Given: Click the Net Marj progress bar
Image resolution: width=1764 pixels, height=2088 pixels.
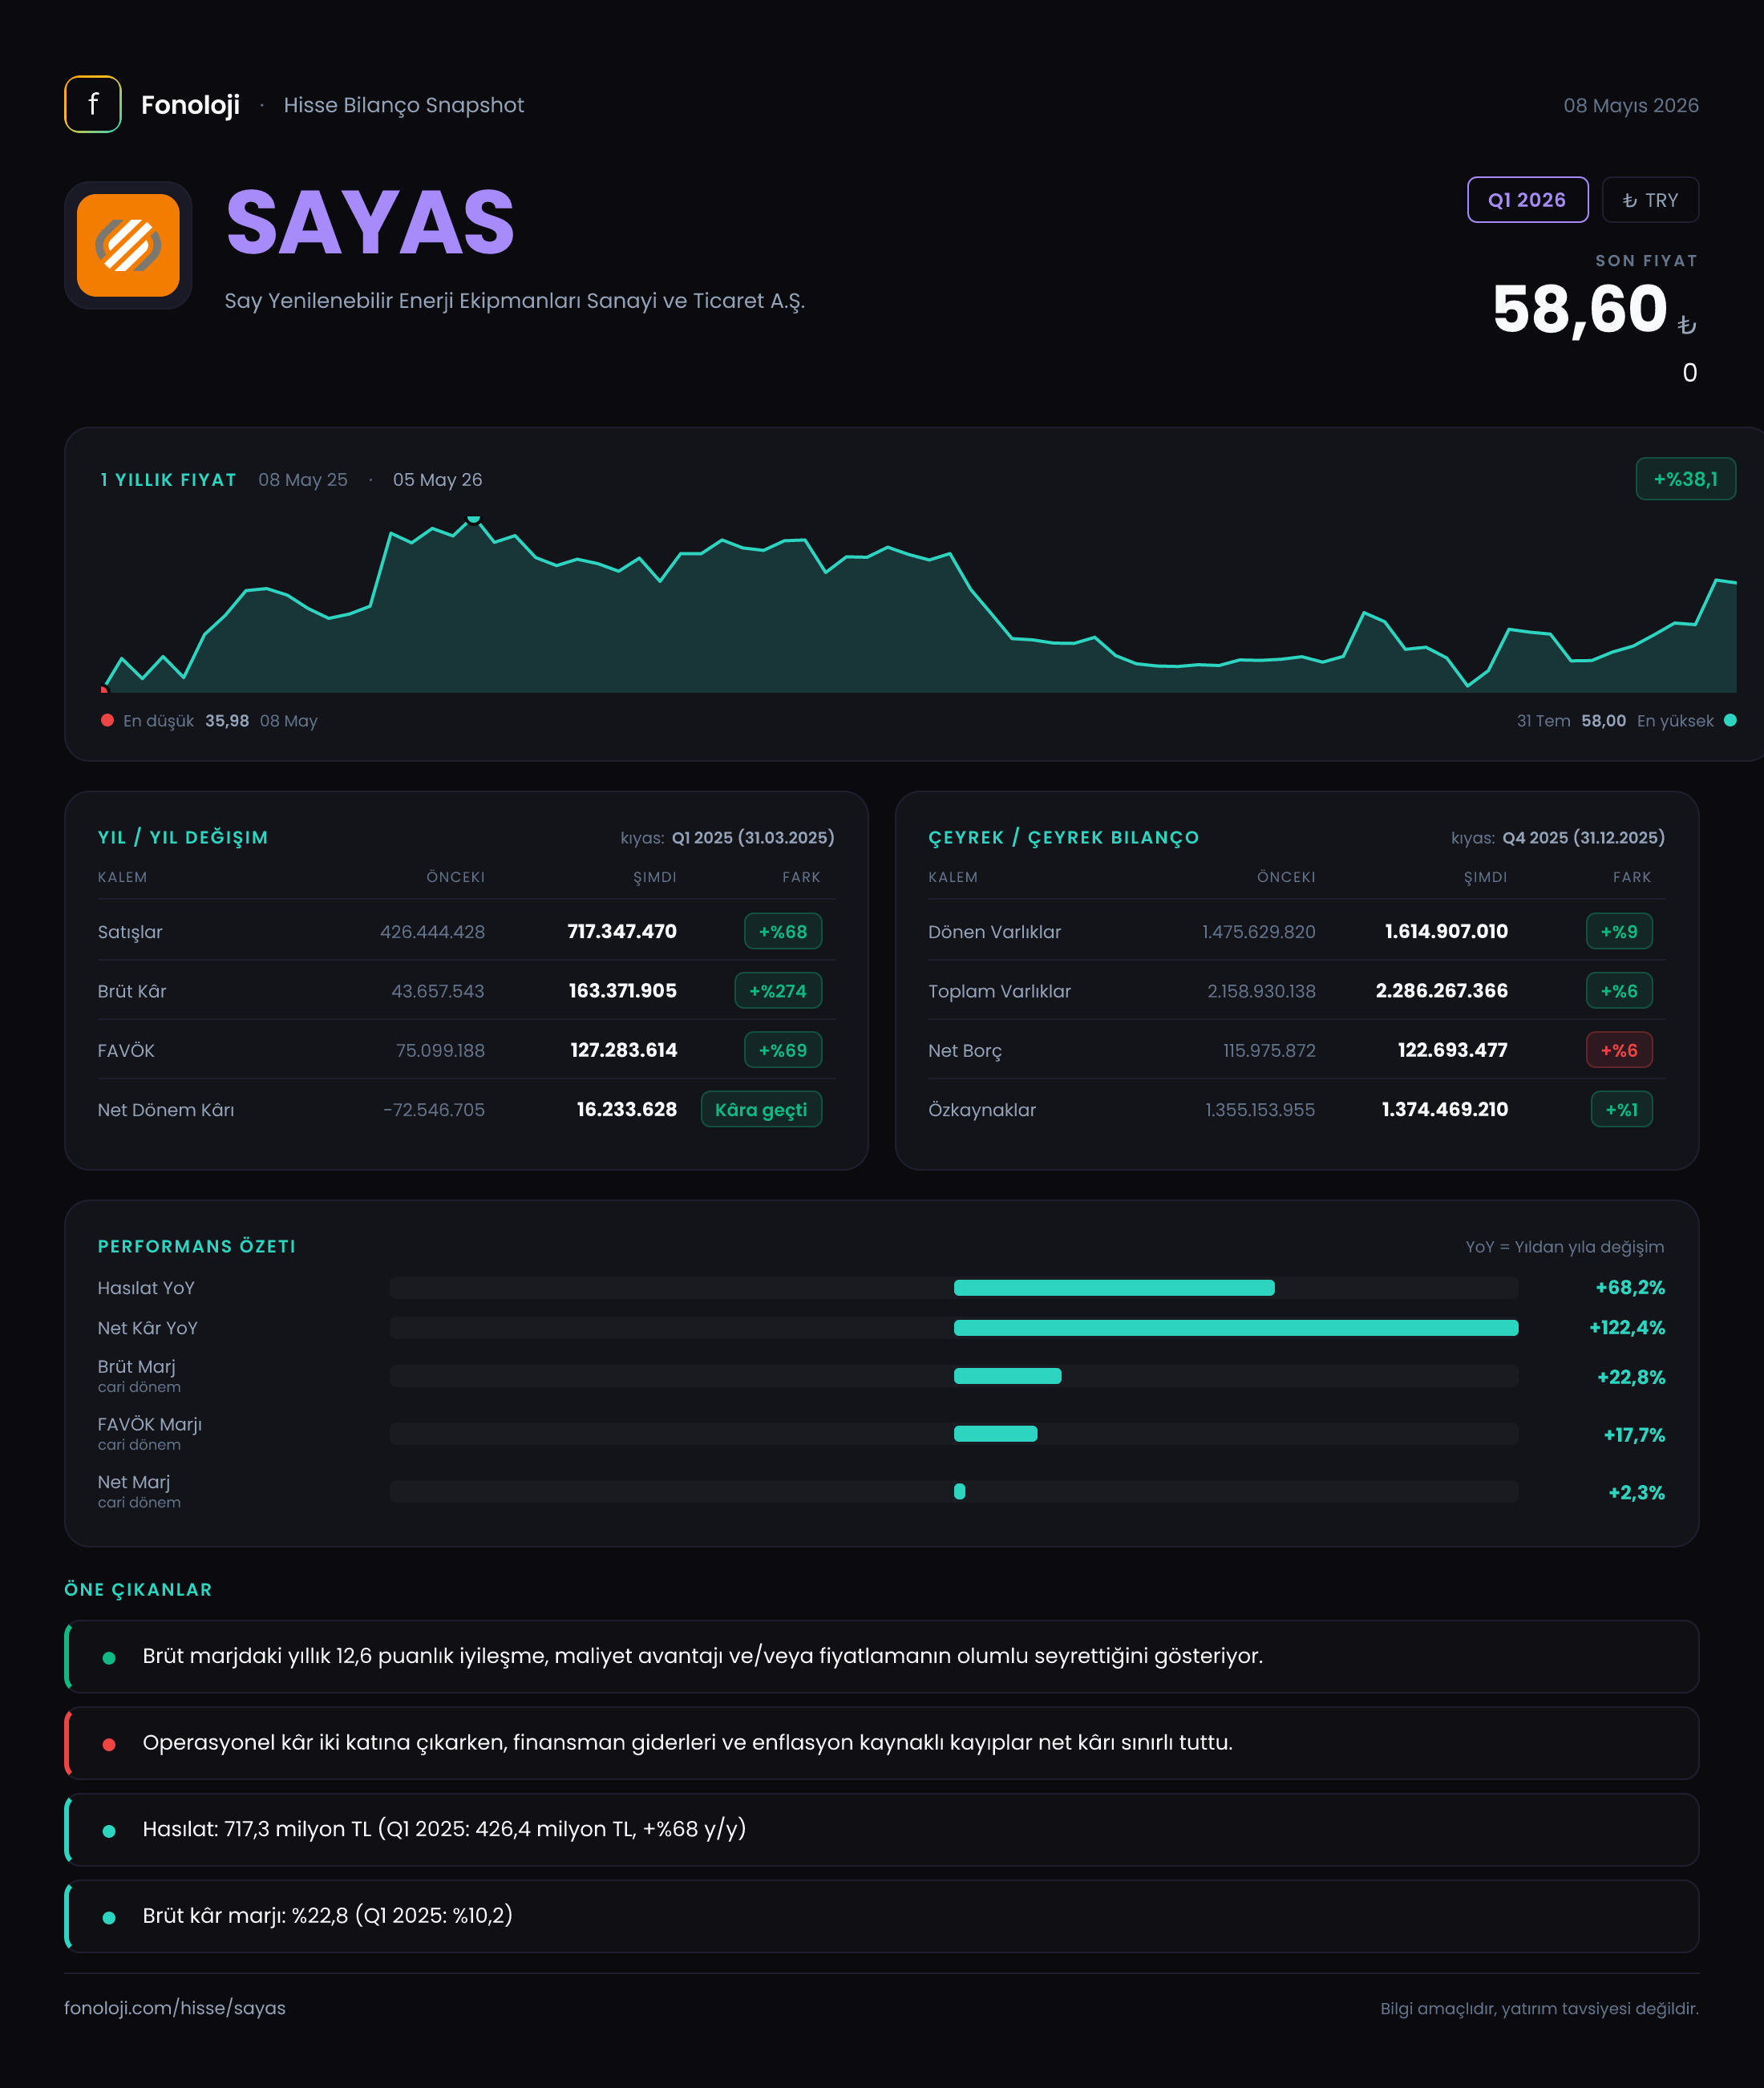Looking at the screenshot, I should [x=953, y=1492].
